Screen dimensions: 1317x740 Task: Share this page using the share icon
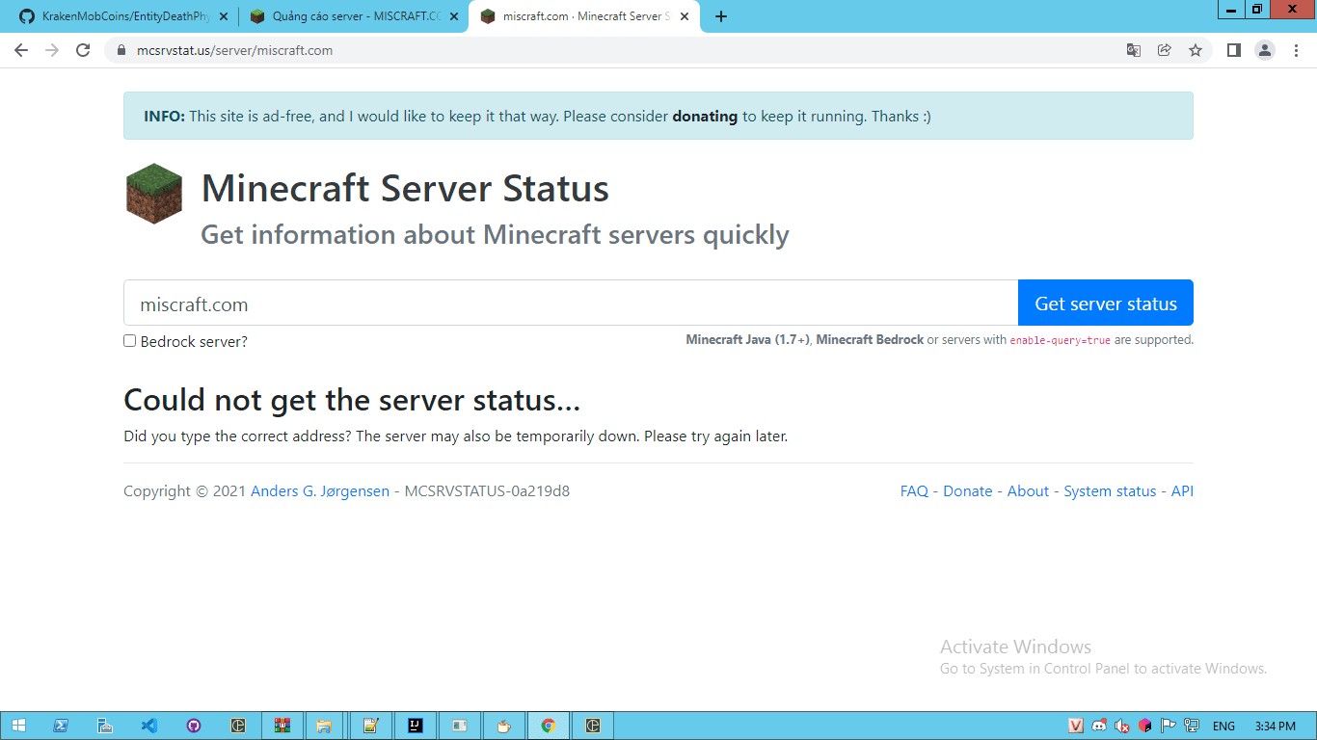coord(1165,50)
